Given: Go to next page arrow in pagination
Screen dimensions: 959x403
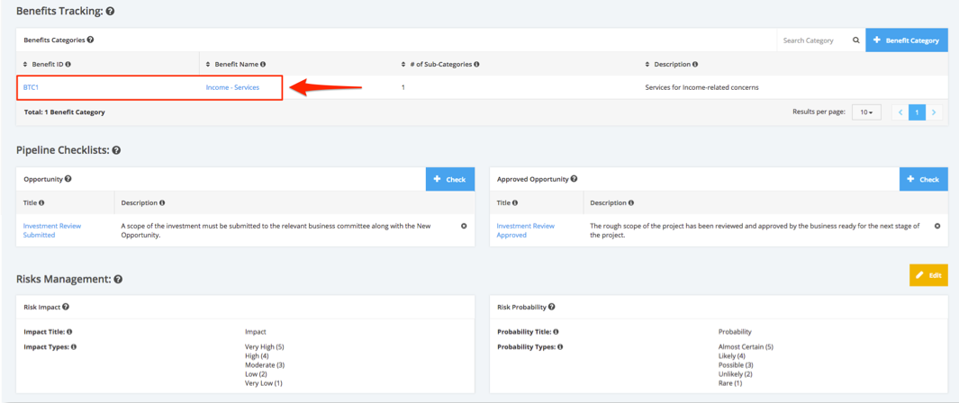Looking at the screenshot, I should tap(934, 112).
